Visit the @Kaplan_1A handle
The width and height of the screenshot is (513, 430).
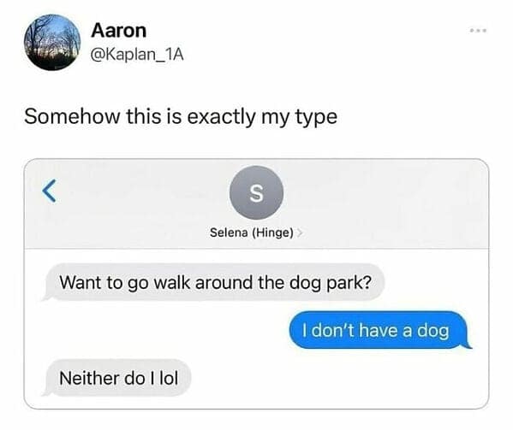pos(137,54)
